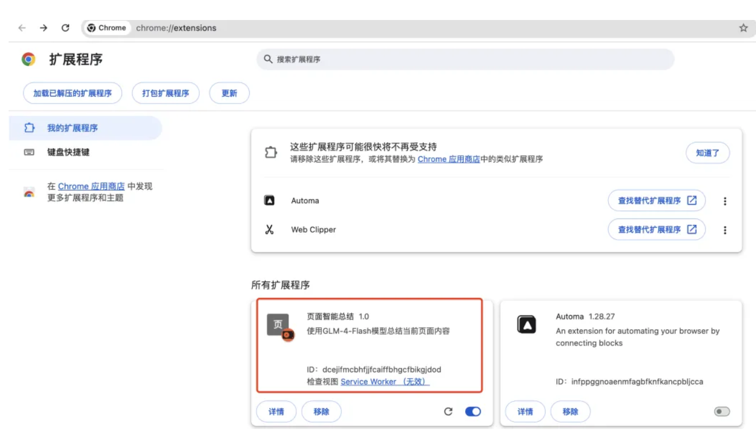
Task: Open 详情 for 页面智能总结
Action: coord(276,411)
